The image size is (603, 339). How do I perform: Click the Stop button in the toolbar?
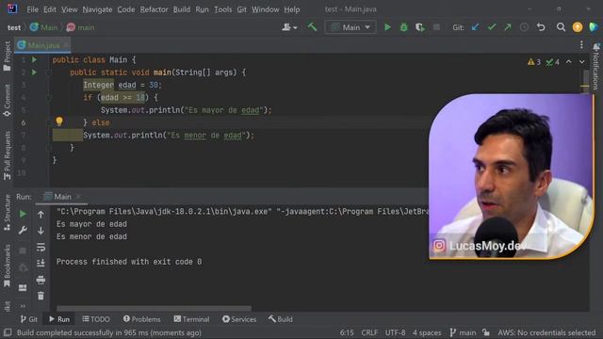(436, 27)
